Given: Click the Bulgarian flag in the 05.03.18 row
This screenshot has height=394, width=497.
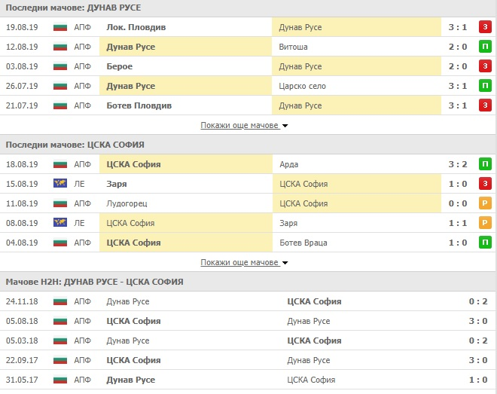Looking at the screenshot, I should tap(60, 341).
